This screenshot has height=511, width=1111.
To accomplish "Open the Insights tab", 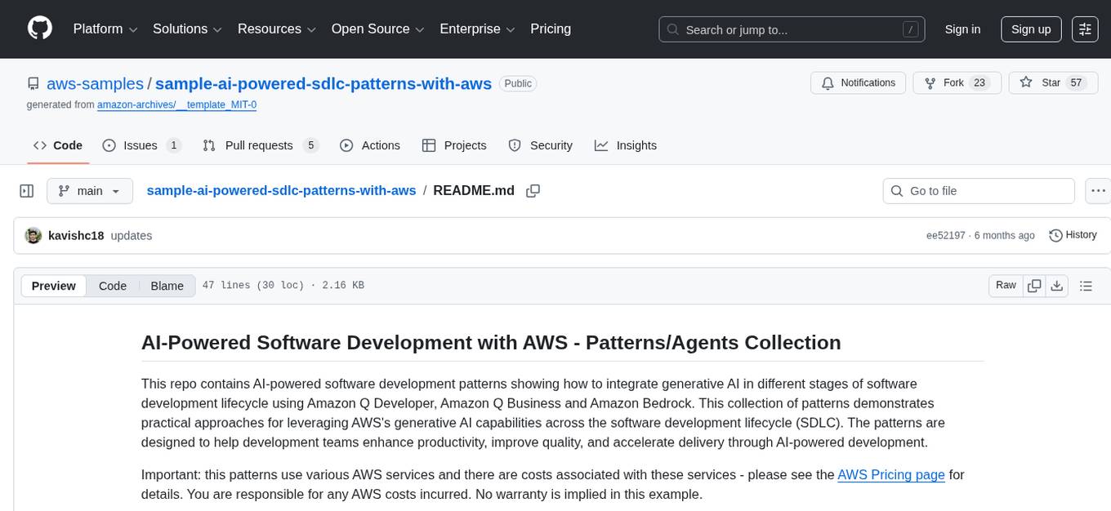I will pos(626,145).
